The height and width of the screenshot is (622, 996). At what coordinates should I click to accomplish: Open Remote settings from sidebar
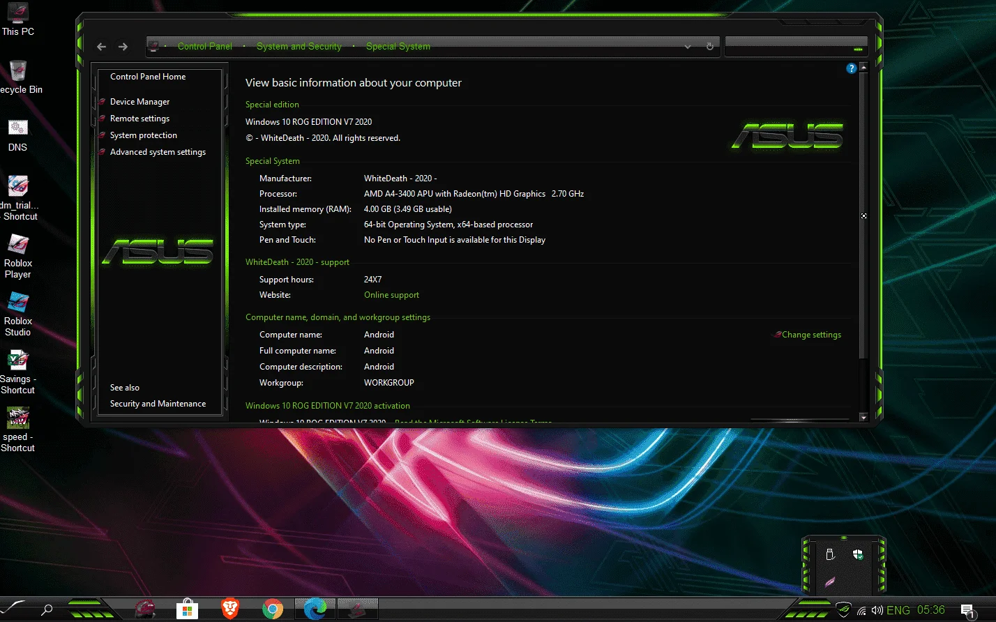139,119
